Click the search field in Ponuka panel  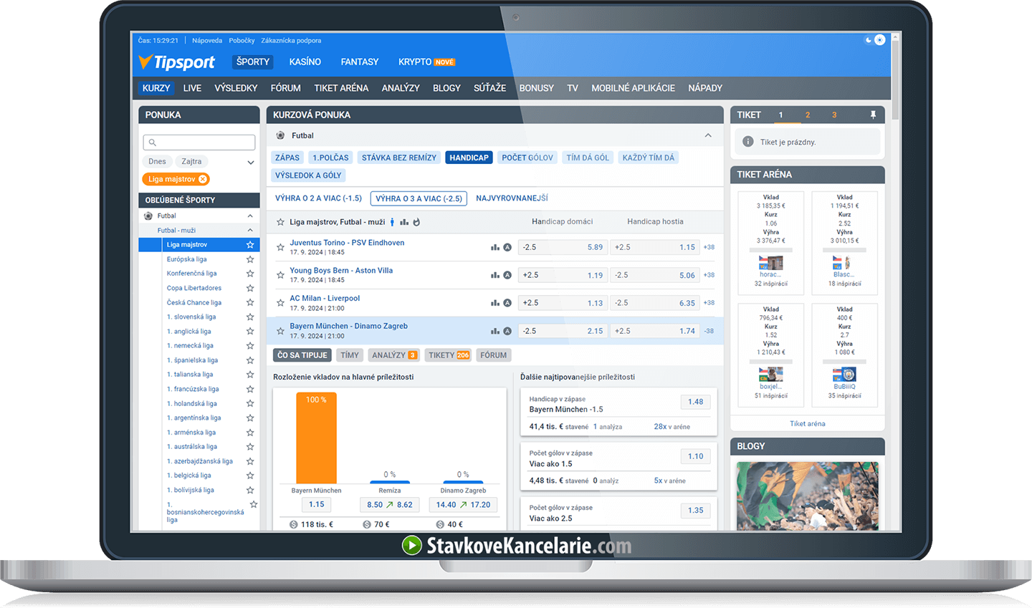pyautogui.click(x=199, y=143)
